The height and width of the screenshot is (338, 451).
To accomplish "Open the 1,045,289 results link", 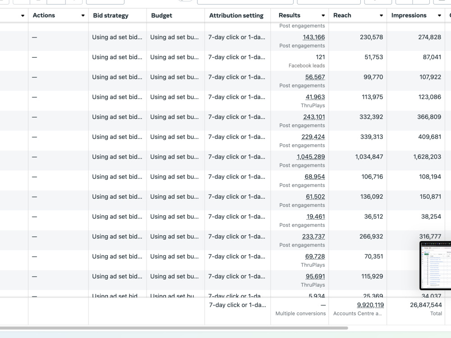I will [311, 157].
